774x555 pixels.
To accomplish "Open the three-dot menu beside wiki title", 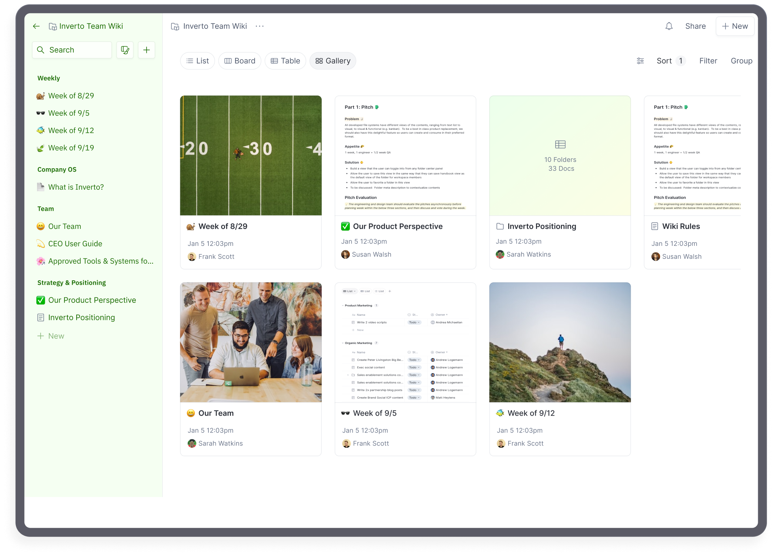I will 259,26.
